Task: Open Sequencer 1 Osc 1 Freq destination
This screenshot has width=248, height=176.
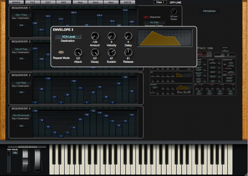Action: pos(21,15)
